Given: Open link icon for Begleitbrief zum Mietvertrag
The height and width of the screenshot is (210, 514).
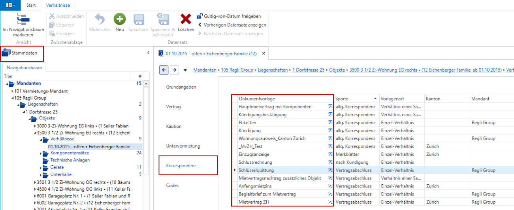Looking at the screenshot, I should point(330,194).
